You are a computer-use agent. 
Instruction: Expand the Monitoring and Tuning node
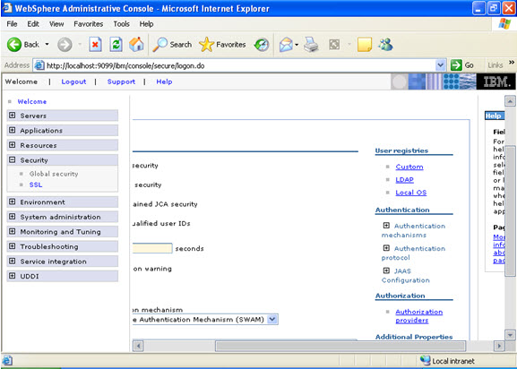click(x=13, y=231)
